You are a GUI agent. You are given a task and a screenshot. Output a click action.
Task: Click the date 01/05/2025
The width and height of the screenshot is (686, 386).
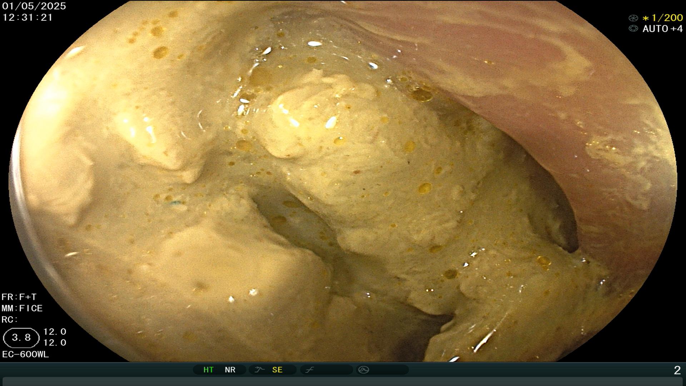pos(34,6)
